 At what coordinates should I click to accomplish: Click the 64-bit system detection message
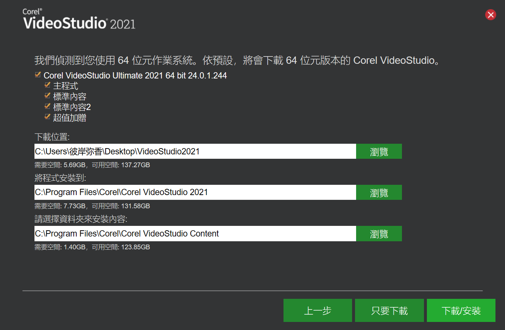[x=237, y=60]
